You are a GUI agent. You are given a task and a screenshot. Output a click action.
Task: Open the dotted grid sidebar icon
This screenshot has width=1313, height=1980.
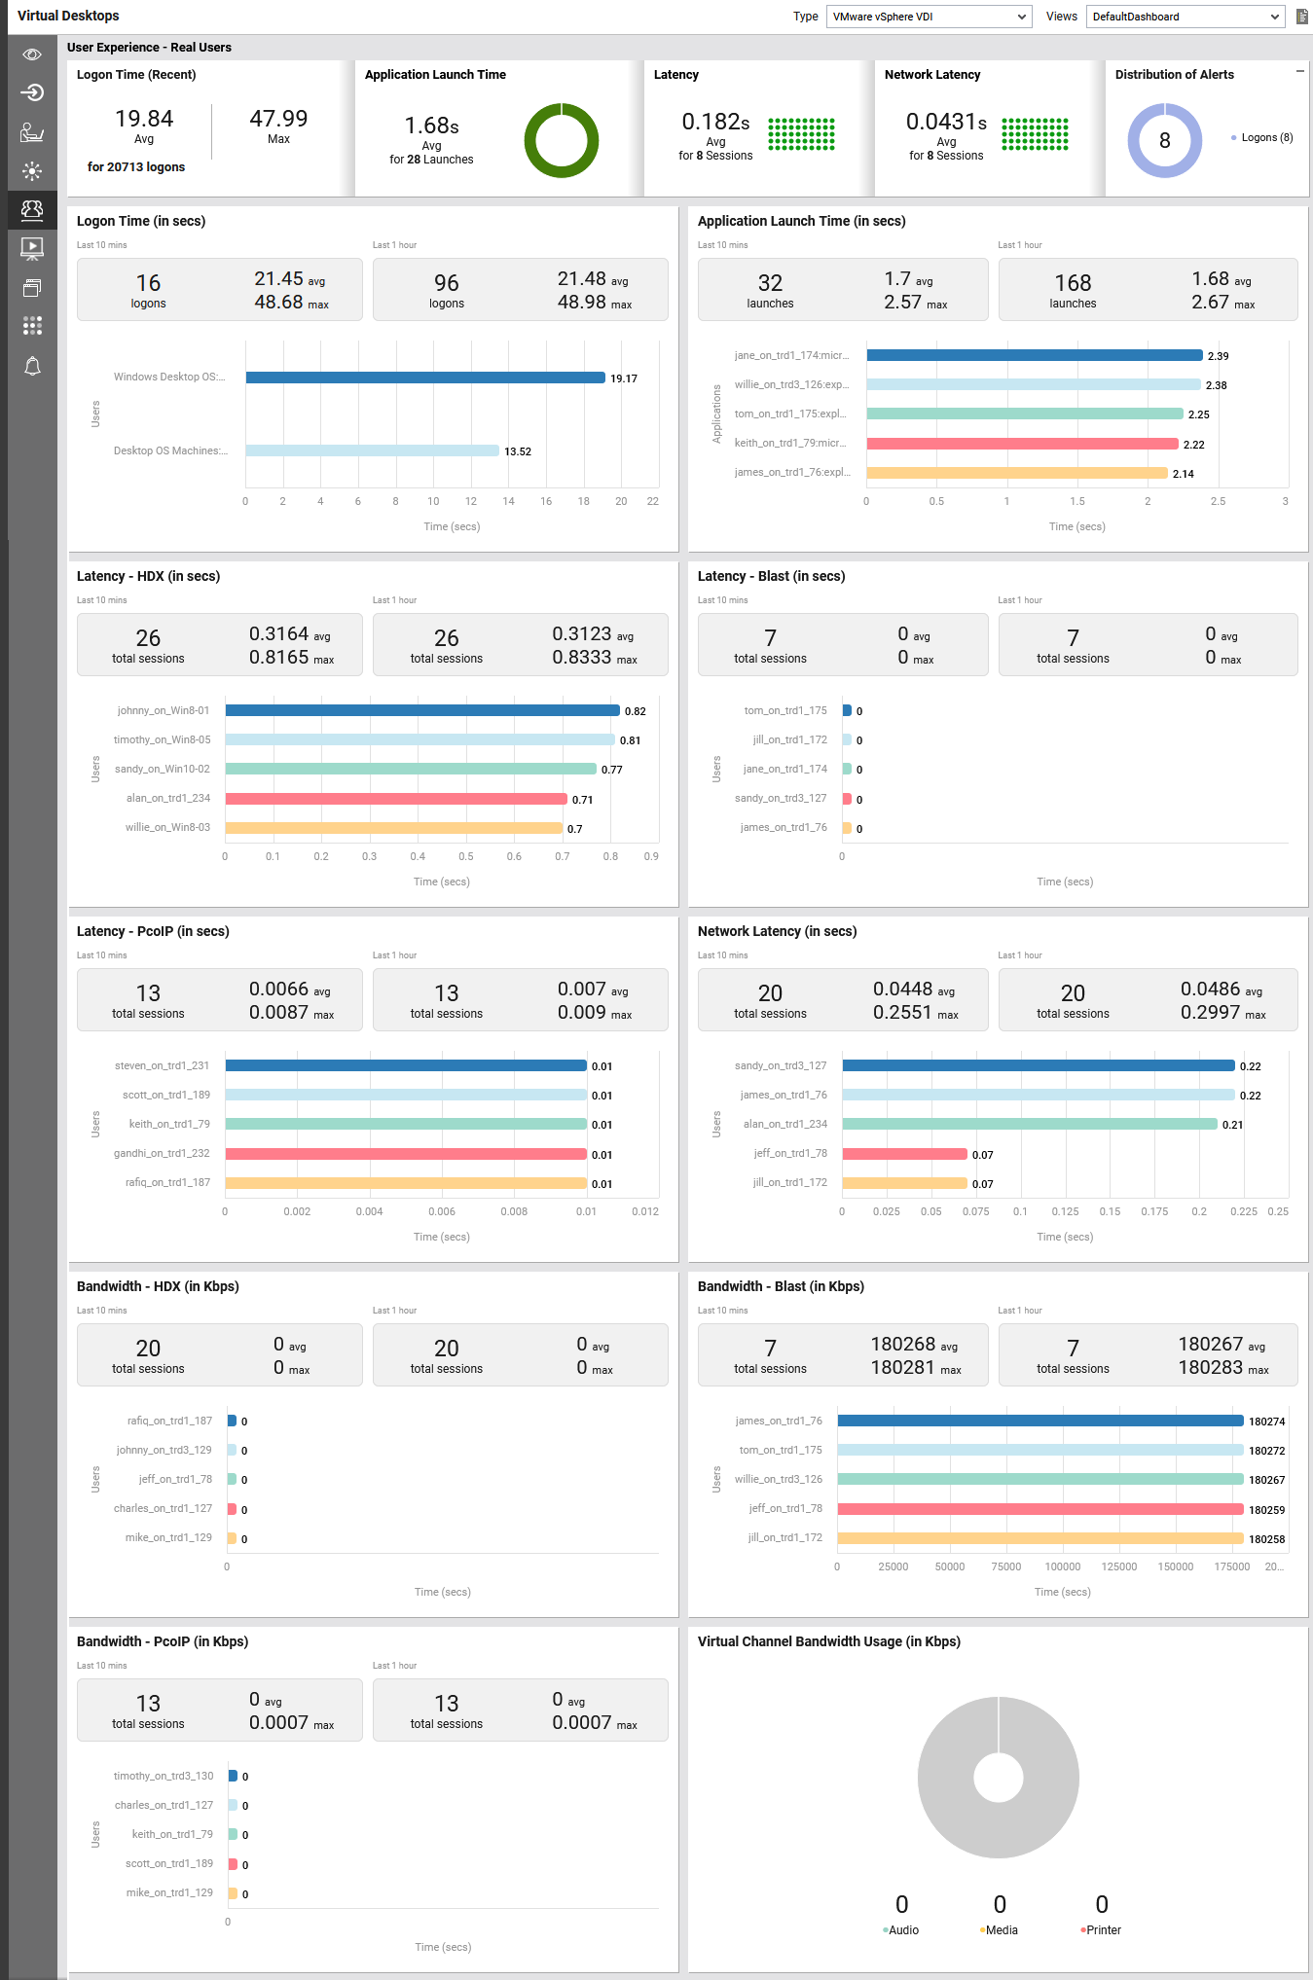click(32, 326)
